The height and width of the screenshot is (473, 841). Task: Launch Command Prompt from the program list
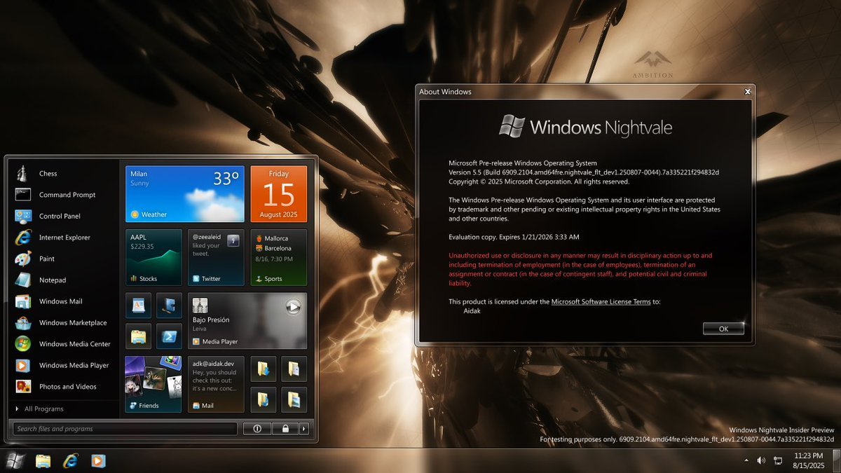tap(63, 195)
